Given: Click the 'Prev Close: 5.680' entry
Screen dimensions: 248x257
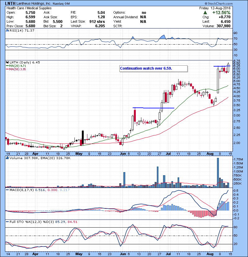Looking at the screenshot, I should (21, 26).
